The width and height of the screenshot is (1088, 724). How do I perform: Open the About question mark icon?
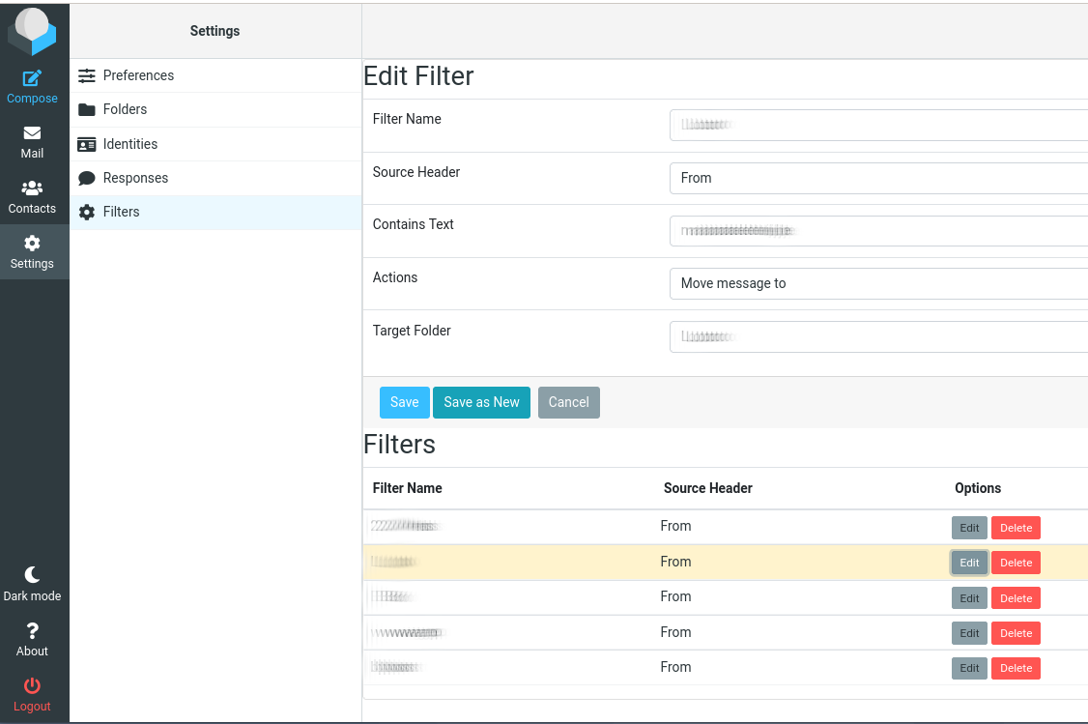coord(32,630)
